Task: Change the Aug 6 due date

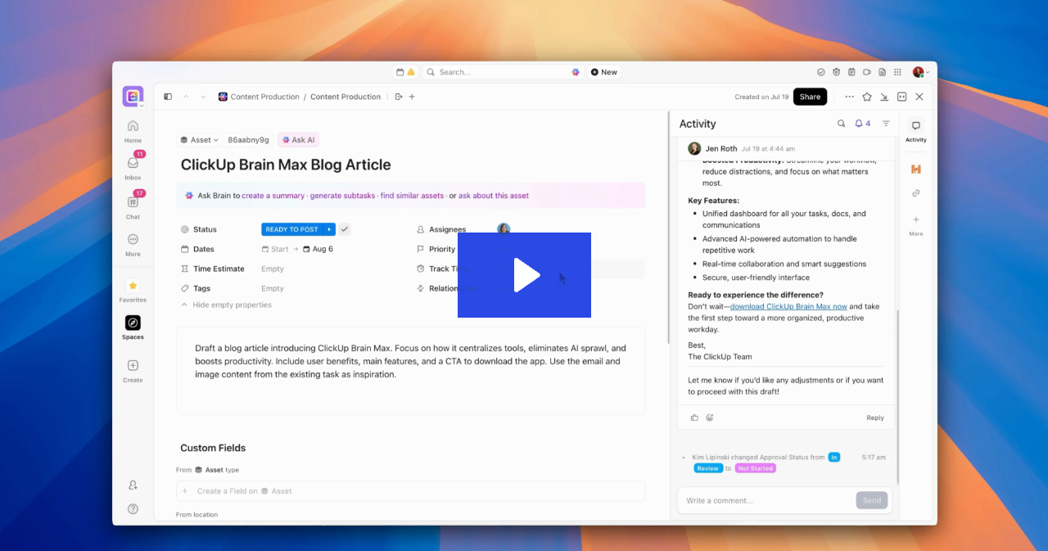Action: pos(318,249)
